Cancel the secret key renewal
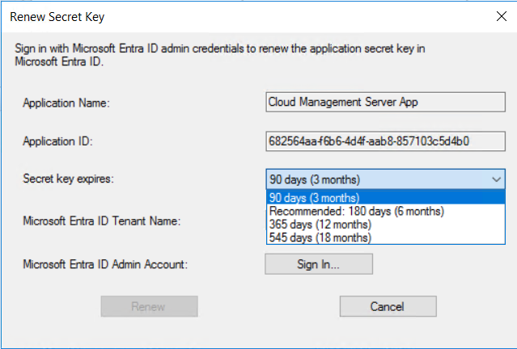Viewport: 517px width, 349px height. (x=388, y=306)
